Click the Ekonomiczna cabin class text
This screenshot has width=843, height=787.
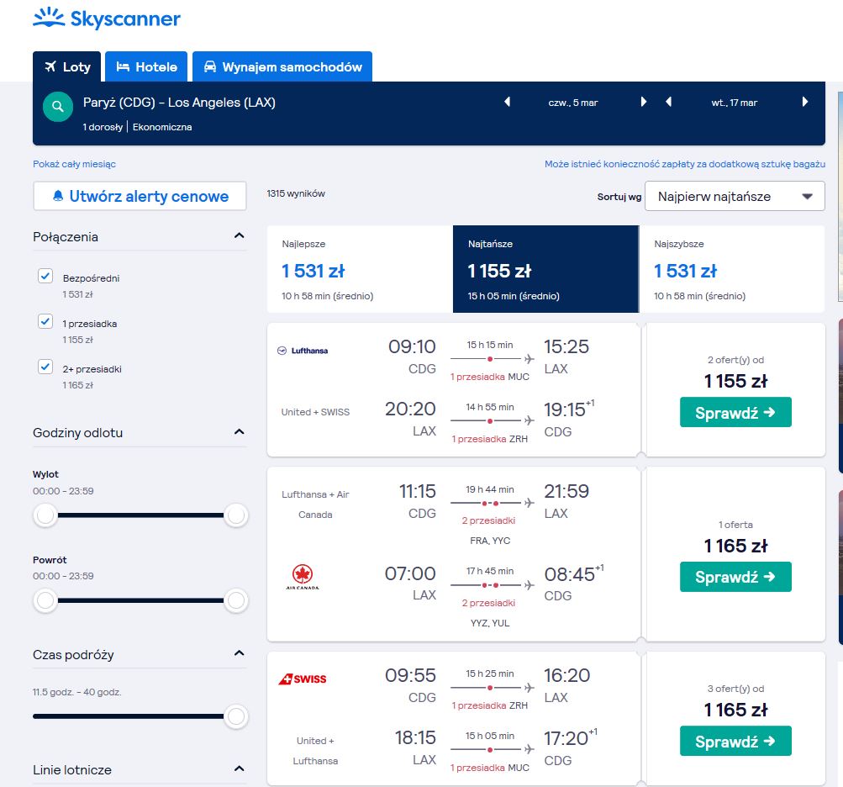coord(162,127)
